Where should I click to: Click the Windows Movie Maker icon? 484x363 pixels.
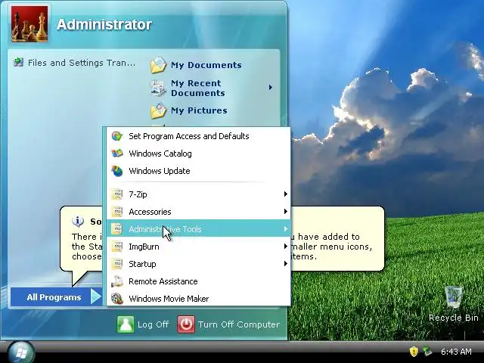[117, 299]
